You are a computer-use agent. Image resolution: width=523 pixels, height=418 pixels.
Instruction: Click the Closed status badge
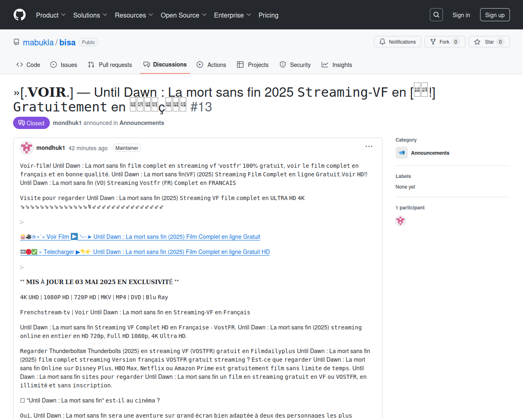click(31, 123)
